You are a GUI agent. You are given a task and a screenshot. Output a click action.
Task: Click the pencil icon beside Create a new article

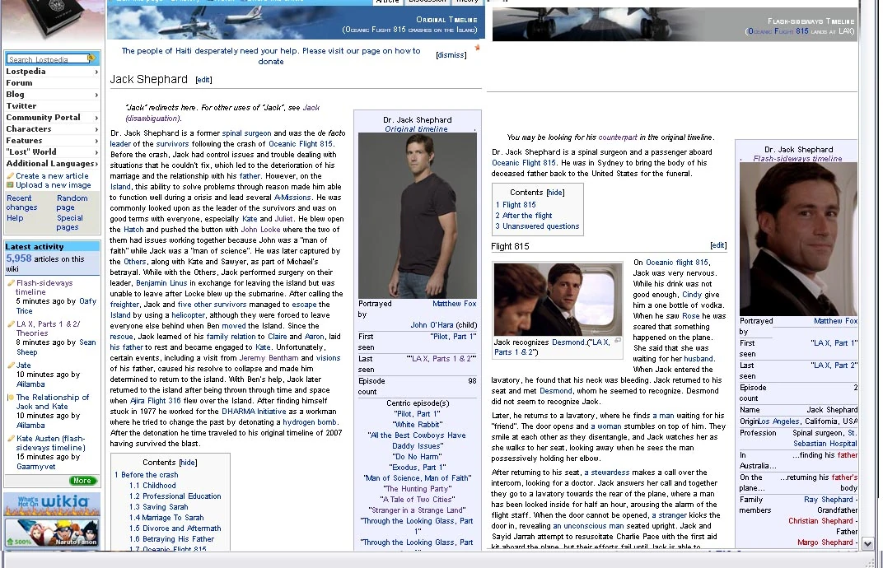(11, 176)
